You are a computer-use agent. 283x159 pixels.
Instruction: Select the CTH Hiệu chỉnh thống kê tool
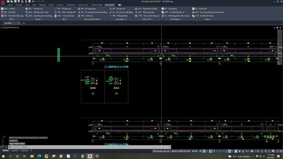click(x=147, y=16)
